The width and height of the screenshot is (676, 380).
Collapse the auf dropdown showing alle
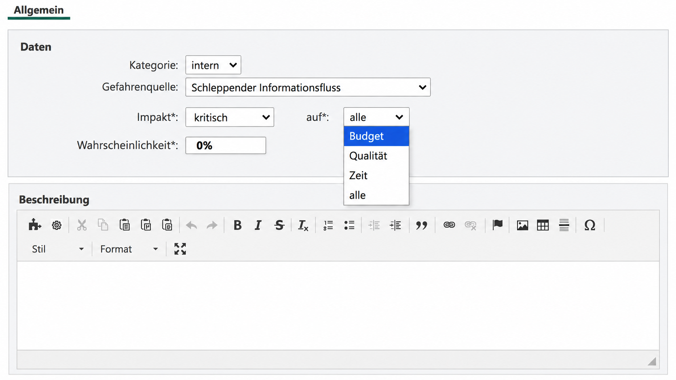(x=376, y=117)
